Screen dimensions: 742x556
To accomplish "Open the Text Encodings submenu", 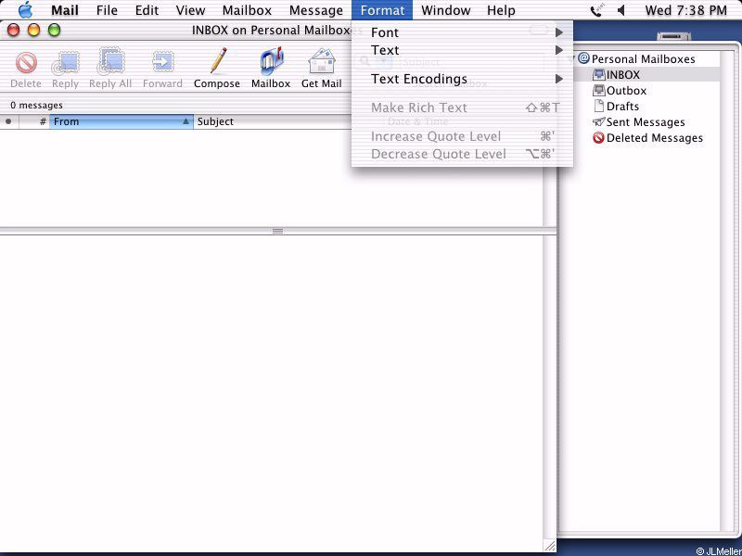I will 462,79.
